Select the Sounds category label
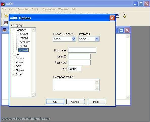This screenshot has height=122, width=150. (20, 58)
